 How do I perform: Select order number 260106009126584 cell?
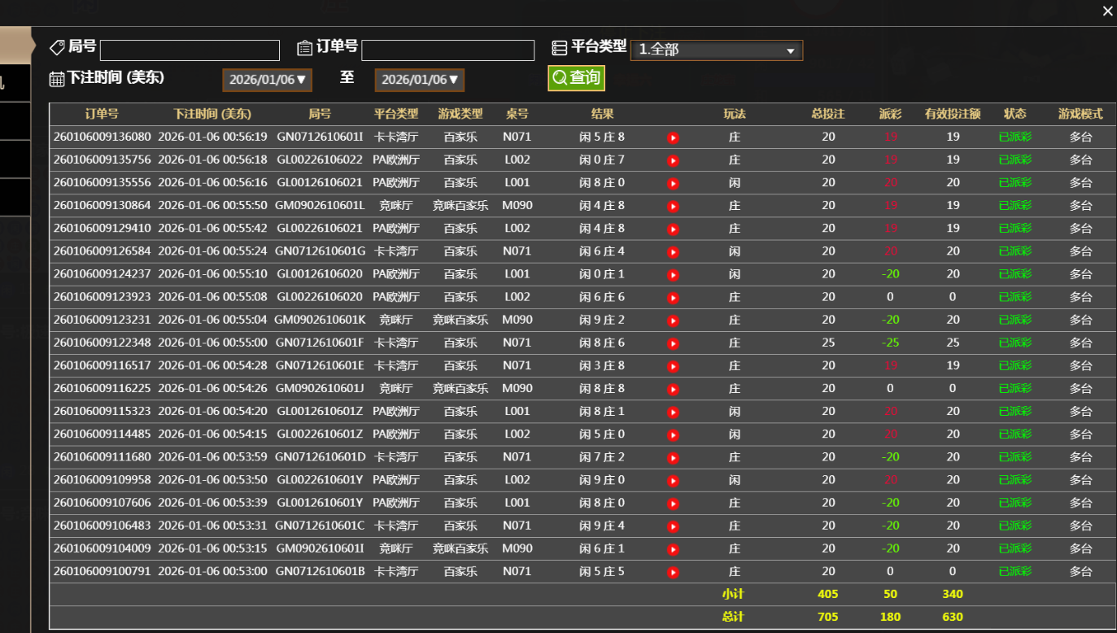coord(103,251)
